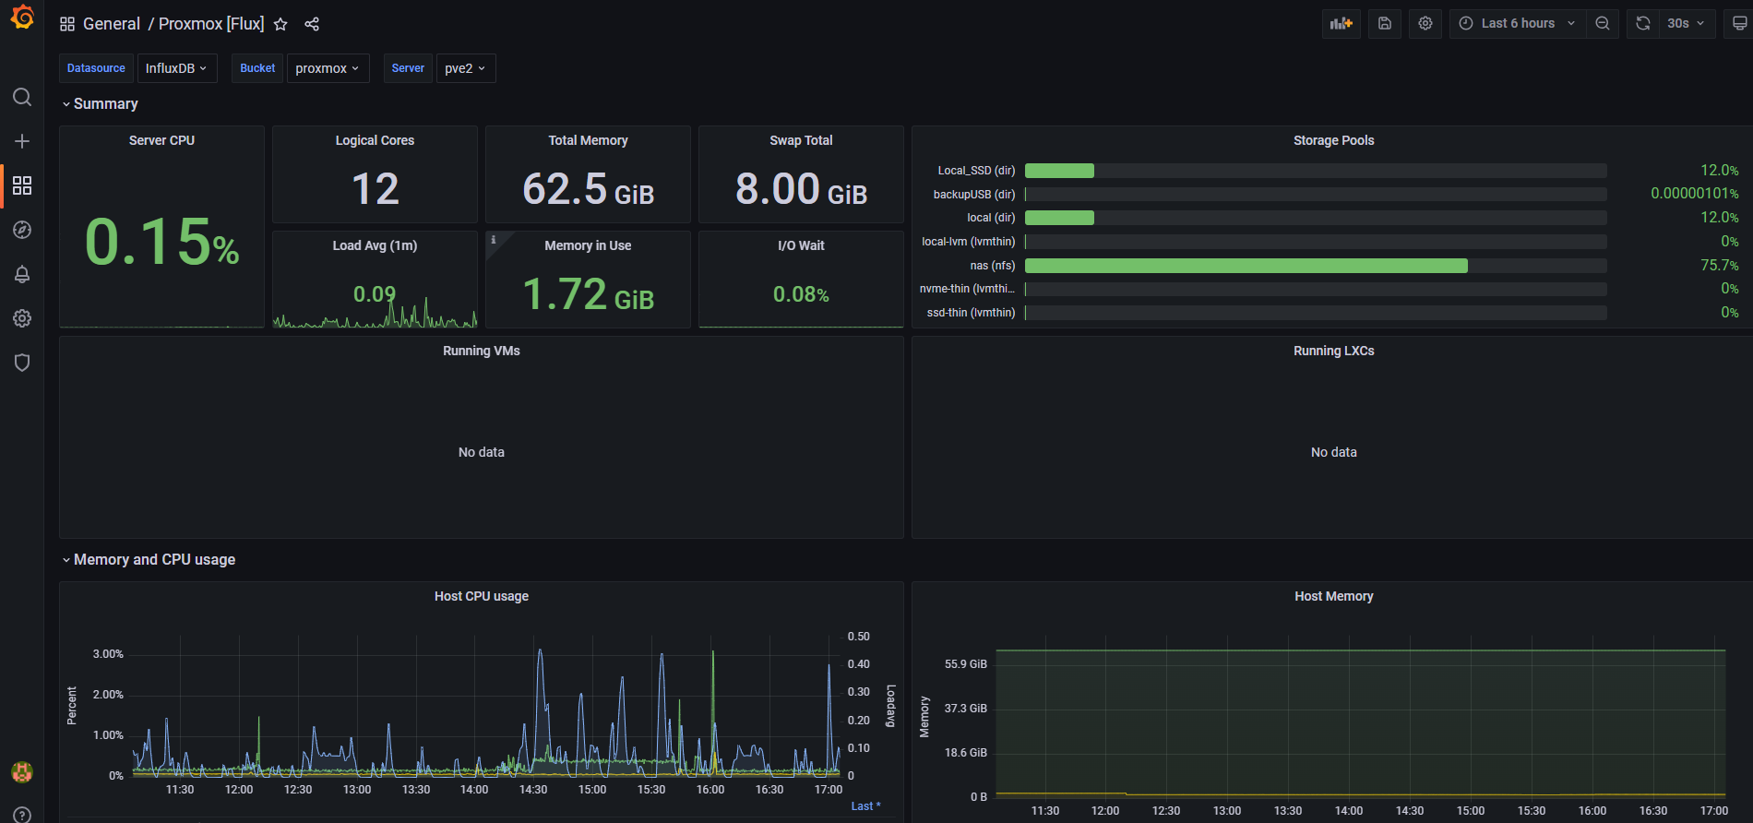Viewport: 1753px width, 823px height.
Task: Click the nas (nfs) storage usage bar
Action: 1246,266
